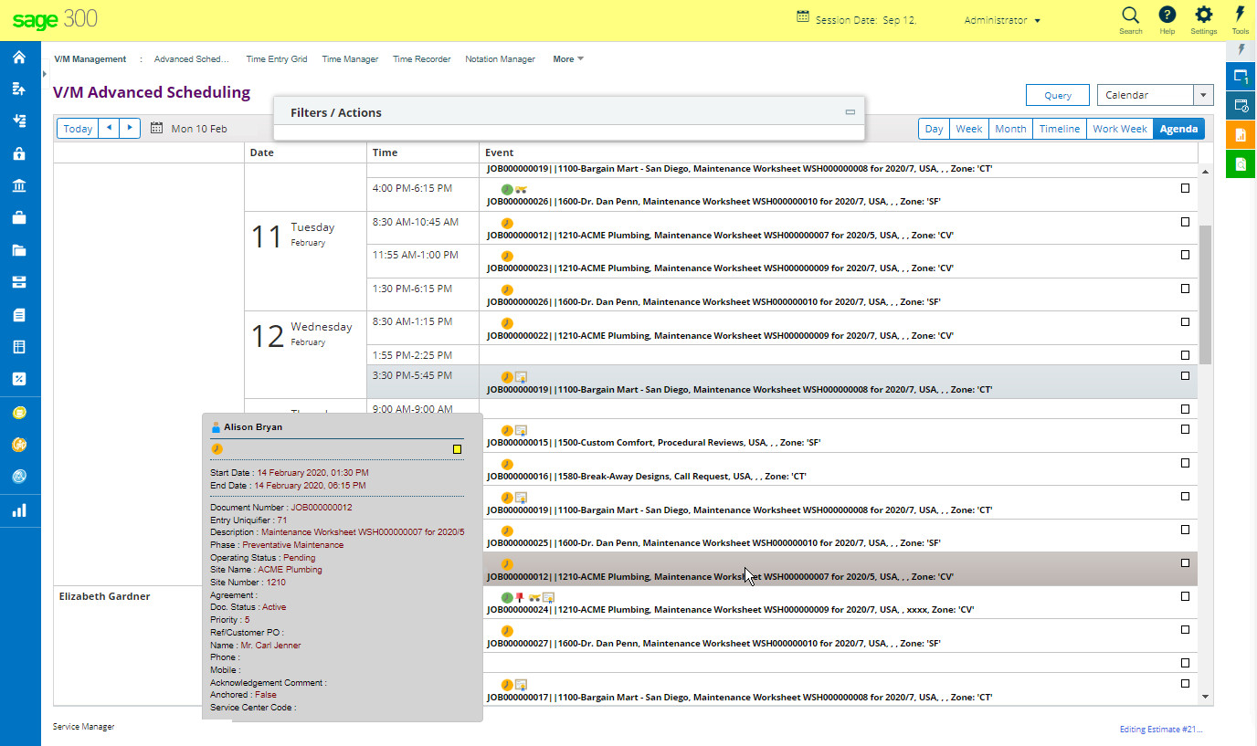Open Advanced Scheduling menu item

pos(192,59)
